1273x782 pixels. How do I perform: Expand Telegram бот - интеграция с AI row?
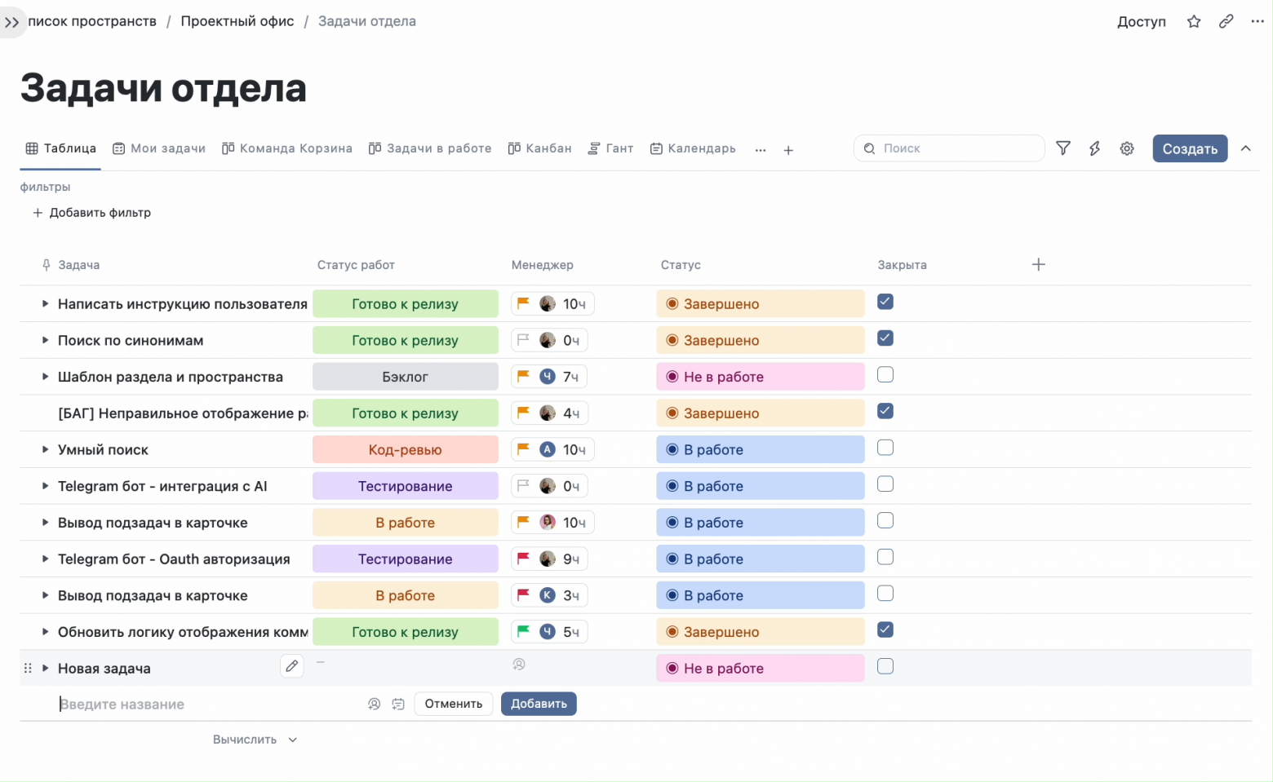(45, 486)
